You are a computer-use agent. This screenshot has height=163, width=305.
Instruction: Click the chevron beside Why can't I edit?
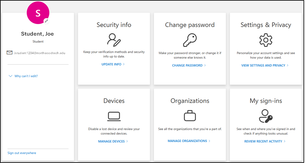click(10, 76)
